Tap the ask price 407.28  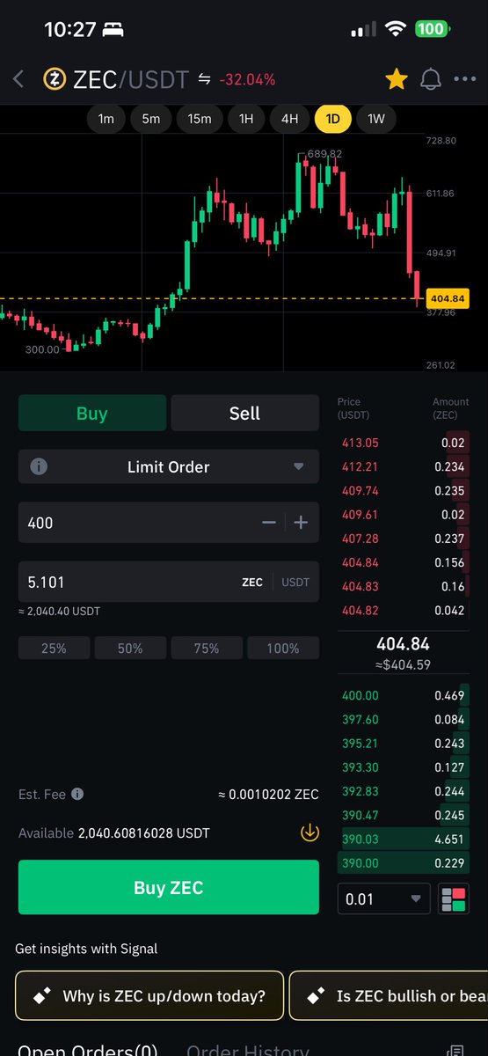click(360, 538)
